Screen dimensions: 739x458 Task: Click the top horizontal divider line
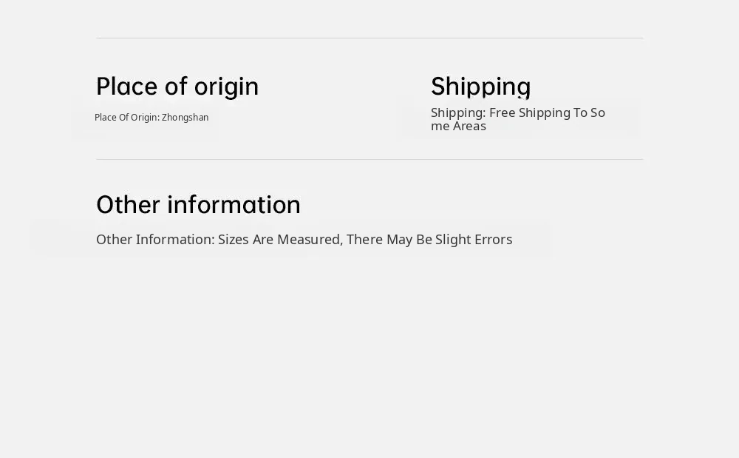tap(369, 38)
